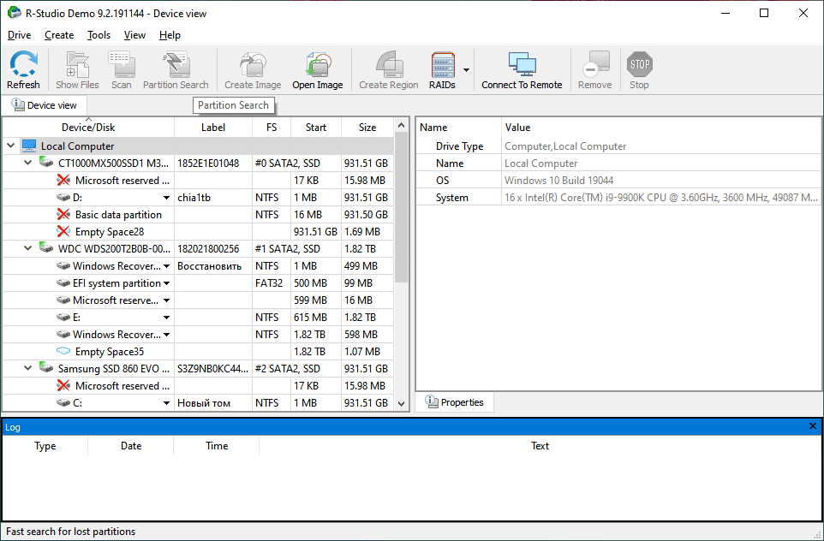This screenshot has height=541, width=824.
Task: Open the Create menu
Action: click(59, 35)
